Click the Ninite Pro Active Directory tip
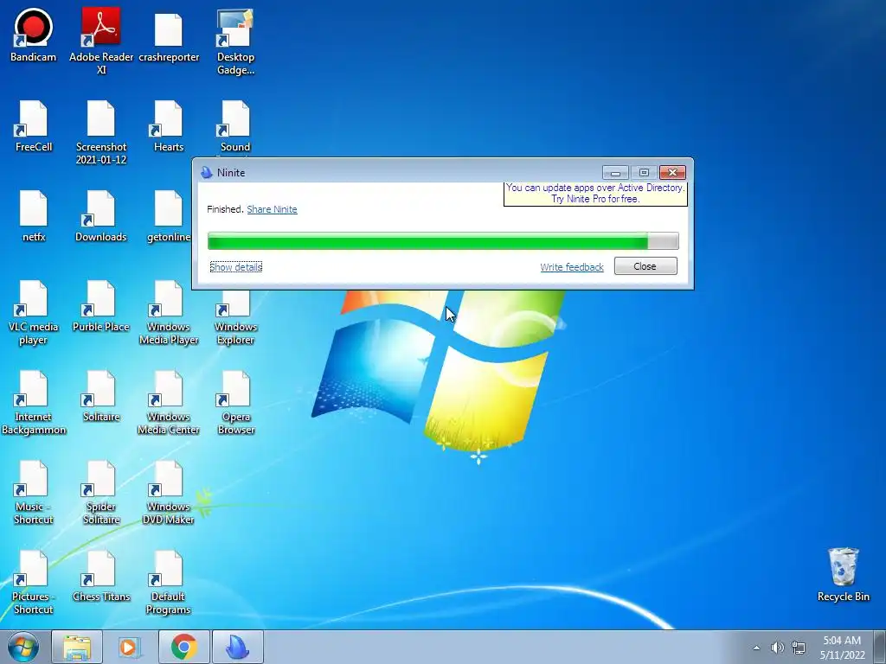Screen dimensions: 886x664 coord(595,194)
